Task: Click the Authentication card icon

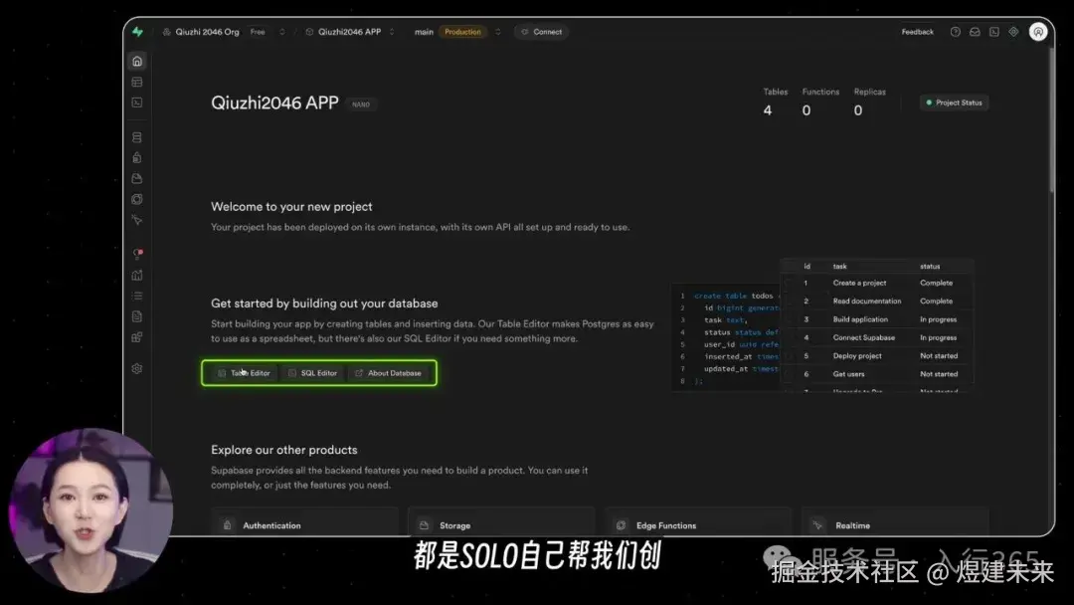Action: tap(228, 525)
